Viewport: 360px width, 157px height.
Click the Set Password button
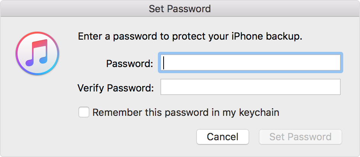[300, 137]
